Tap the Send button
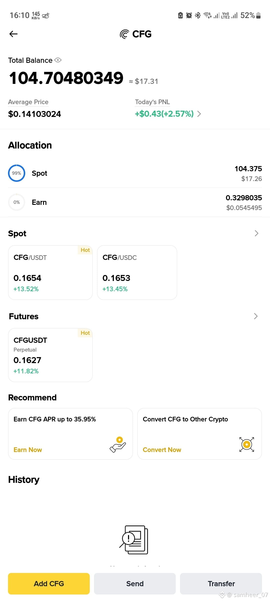 coord(135,583)
